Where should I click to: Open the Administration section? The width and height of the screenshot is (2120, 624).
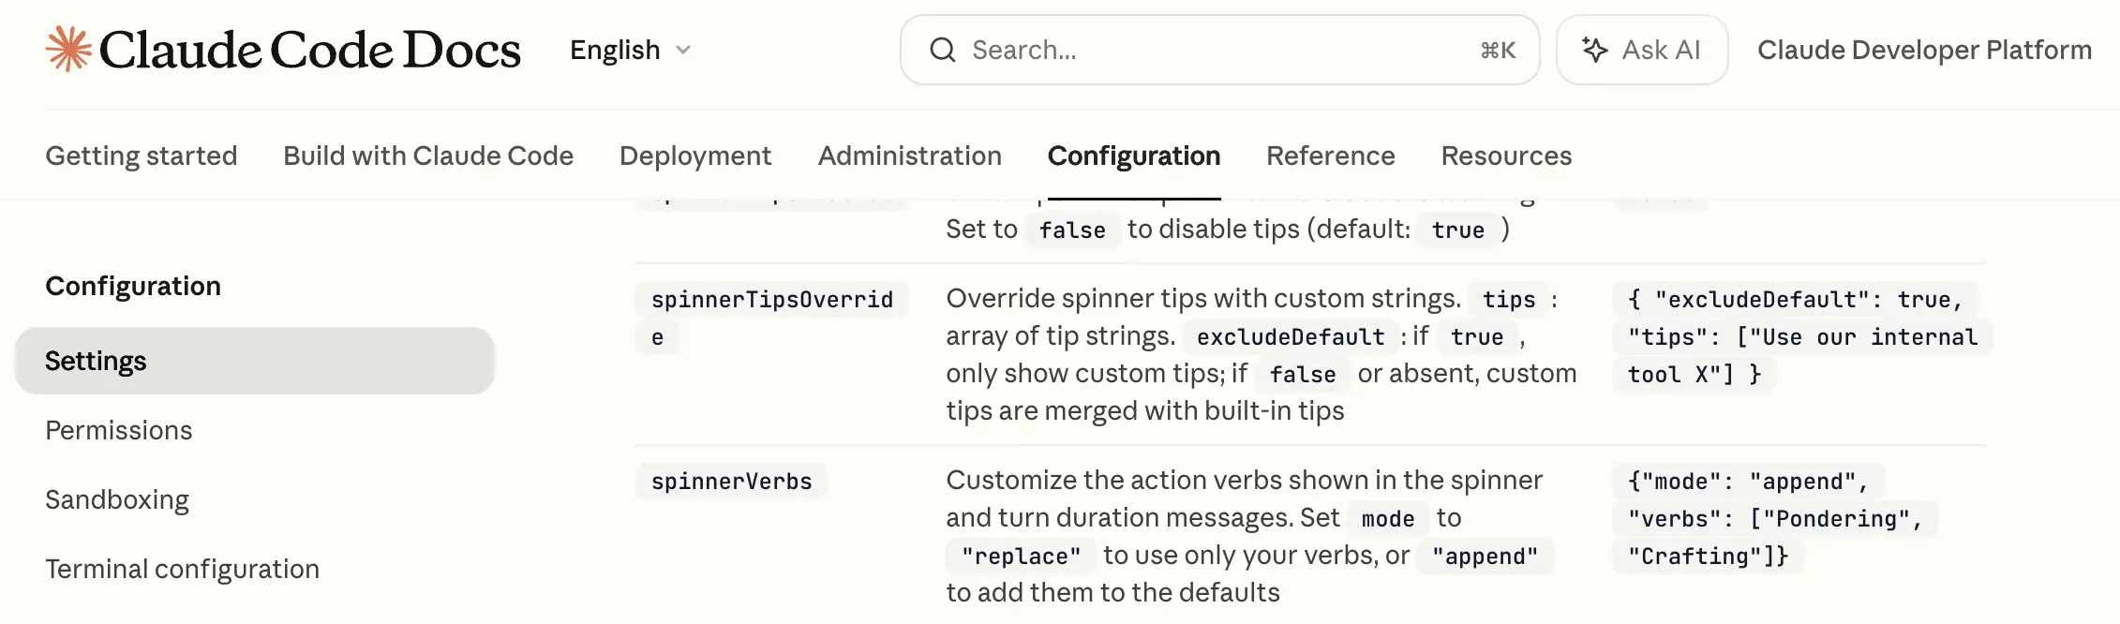pos(909,156)
